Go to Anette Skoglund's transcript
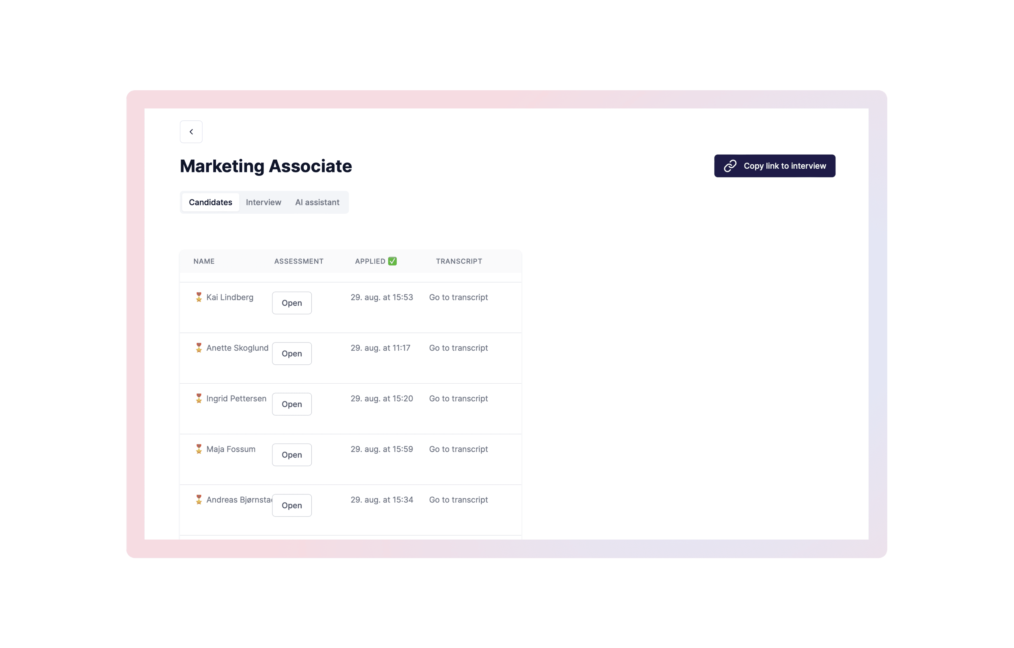1014x648 pixels. 458,348
